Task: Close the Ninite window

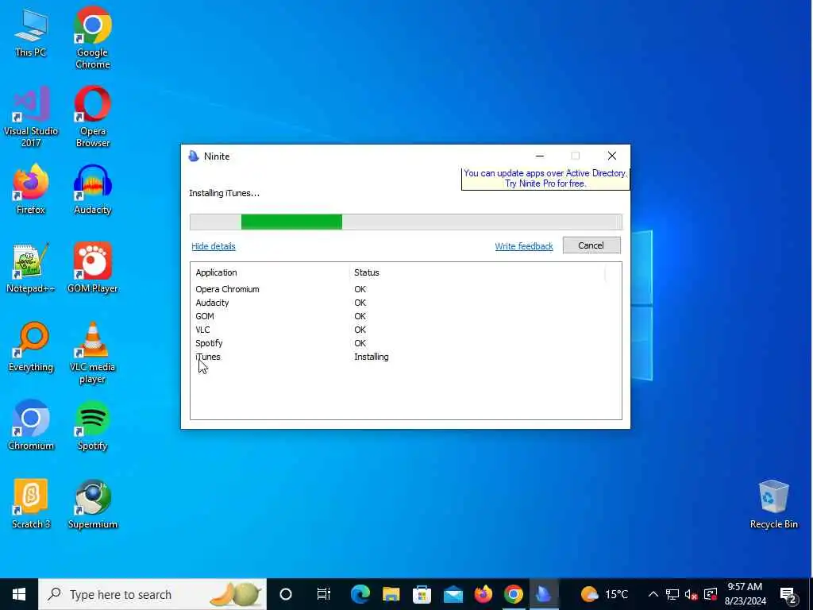Action: point(612,156)
